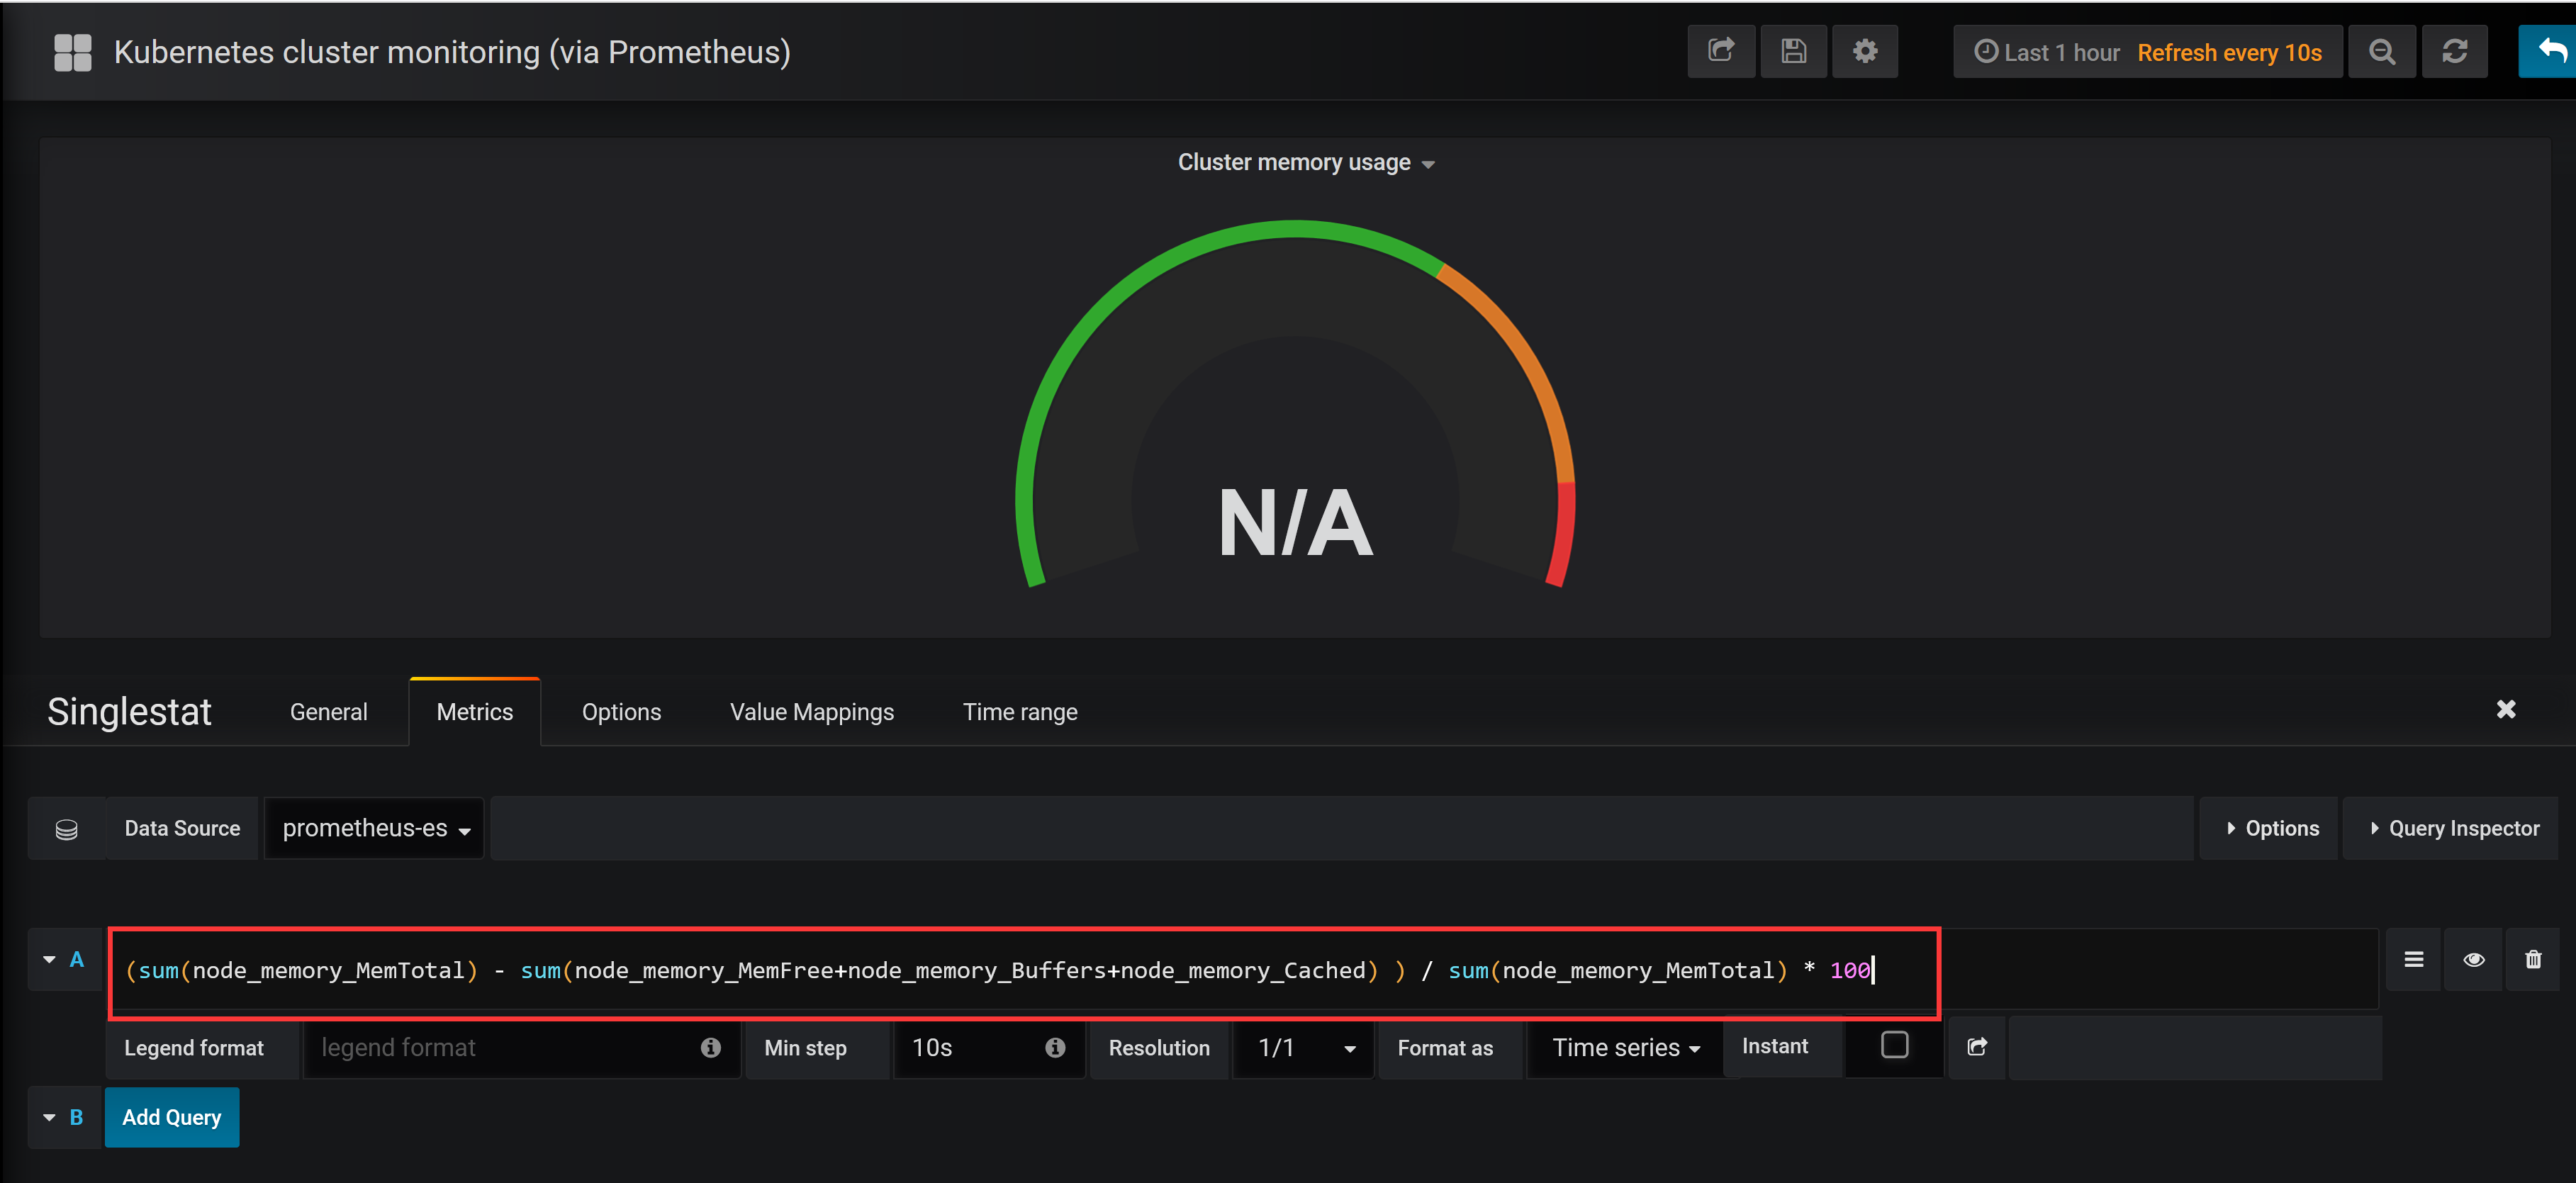Enable the Instant checkbox
The height and width of the screenshot is (1183, 2576).
[1894, 1045]
